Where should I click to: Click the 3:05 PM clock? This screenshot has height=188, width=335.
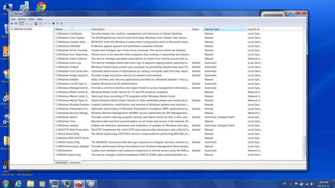pyautogui.click(x=324, y=182)
